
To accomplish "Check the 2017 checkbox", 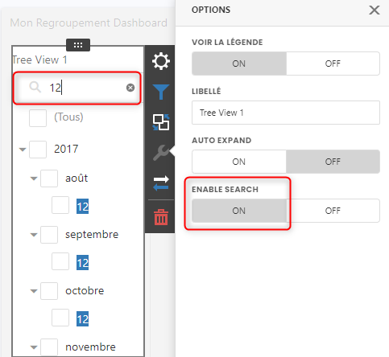I will [38, 150].
